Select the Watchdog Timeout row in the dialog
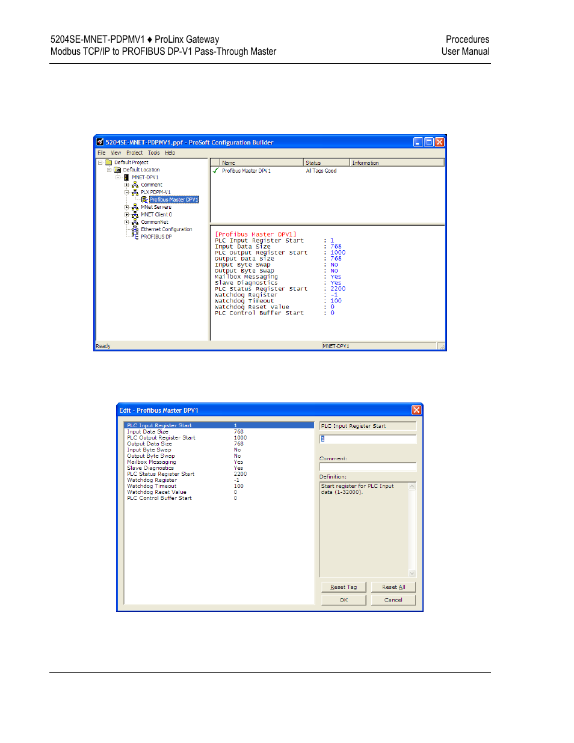The width and height of the screenshot is (574, 743). (219, 486)
